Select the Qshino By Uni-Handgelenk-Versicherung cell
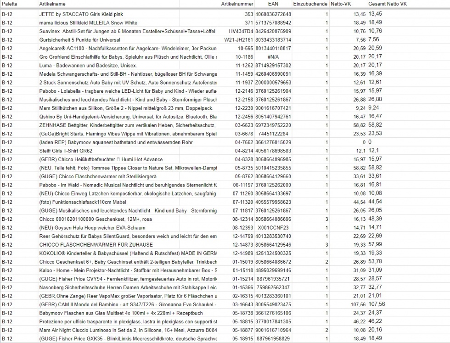Image resolution: width=450 pixels, height=343 pixels. pyautogui.click(x=128, y=117)
